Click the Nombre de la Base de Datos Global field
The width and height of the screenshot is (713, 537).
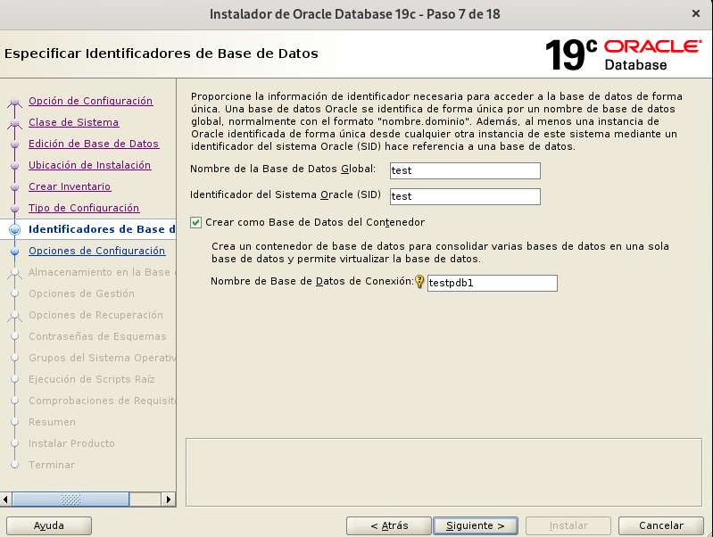click(x=465, y=170)
